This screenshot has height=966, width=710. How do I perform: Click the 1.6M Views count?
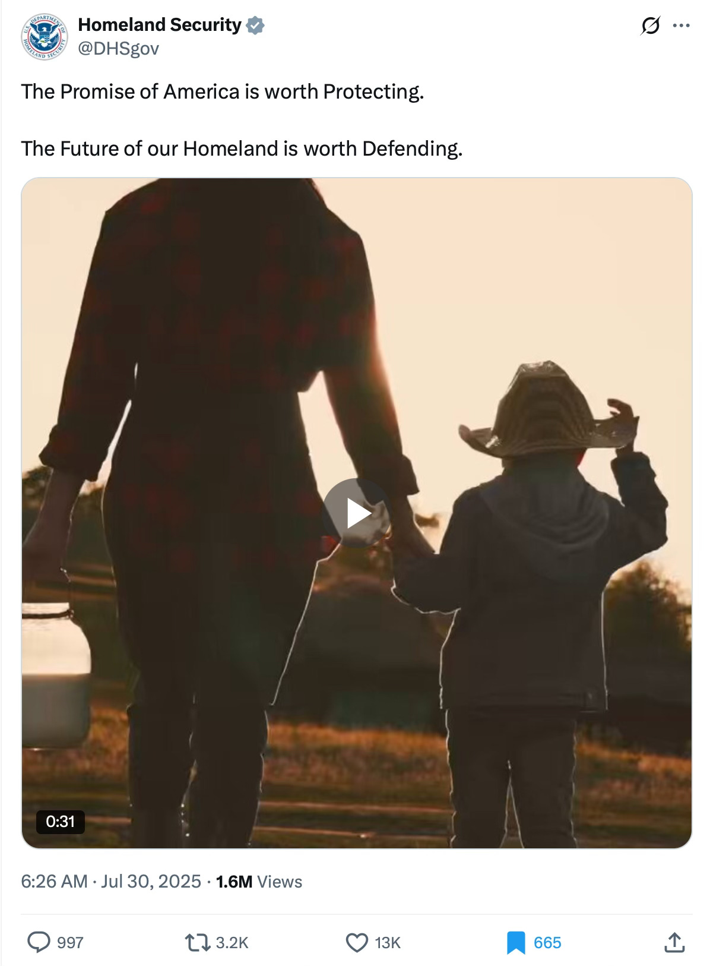click(x=259, y=881)
